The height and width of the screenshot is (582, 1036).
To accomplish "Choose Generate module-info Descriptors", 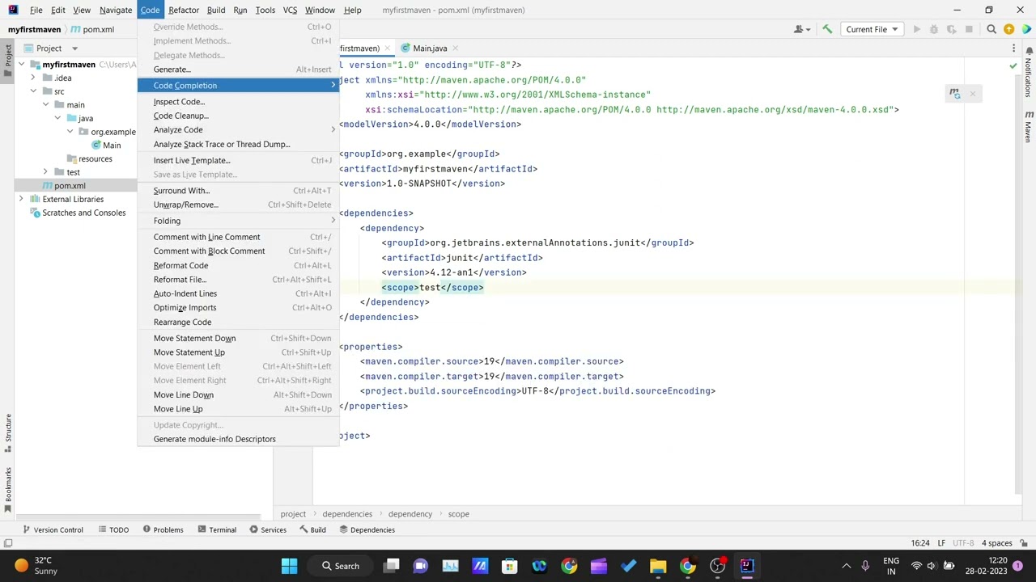I will point(238,439).
